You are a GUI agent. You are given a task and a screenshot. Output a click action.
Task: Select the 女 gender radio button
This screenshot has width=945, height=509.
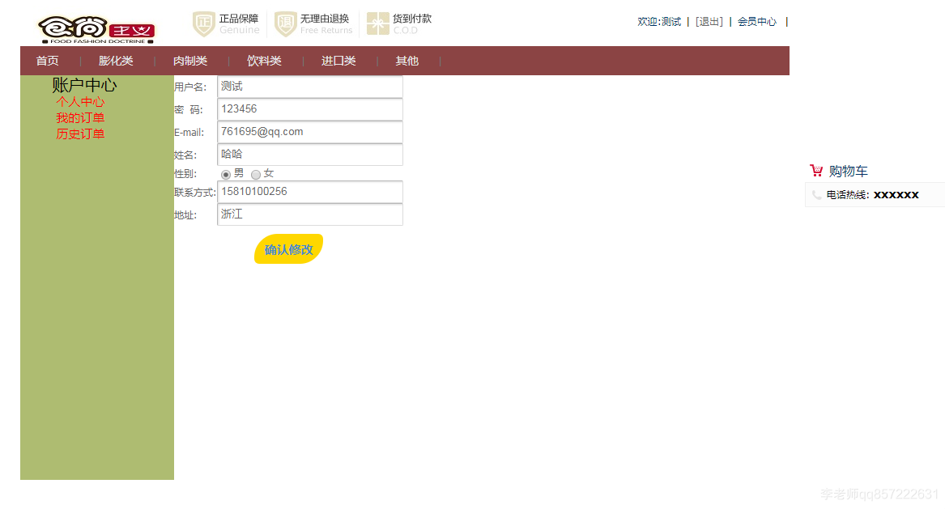pos(256,174)
